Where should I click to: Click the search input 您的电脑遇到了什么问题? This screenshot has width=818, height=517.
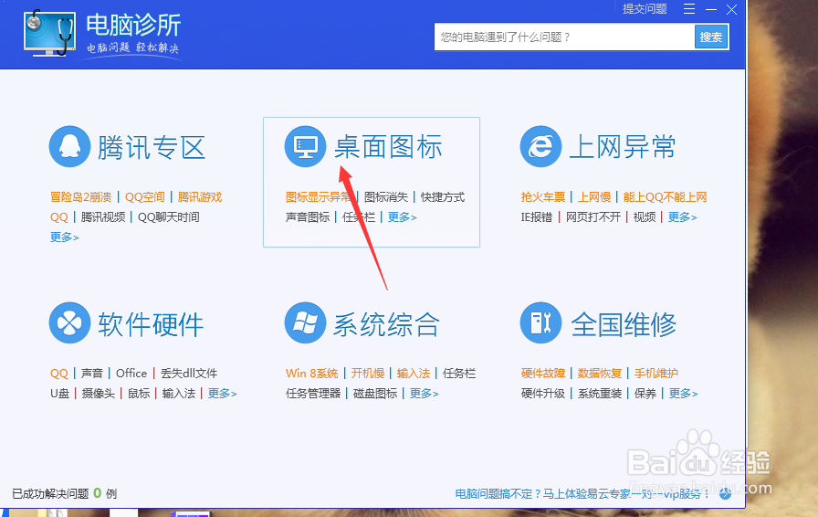click(x=564, y=37)
